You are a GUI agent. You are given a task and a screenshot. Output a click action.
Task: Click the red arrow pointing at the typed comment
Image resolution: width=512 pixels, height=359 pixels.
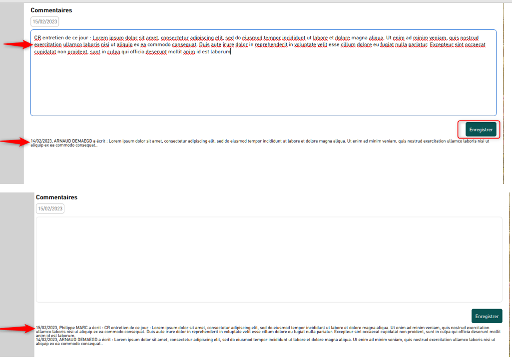tap(17, 45)
